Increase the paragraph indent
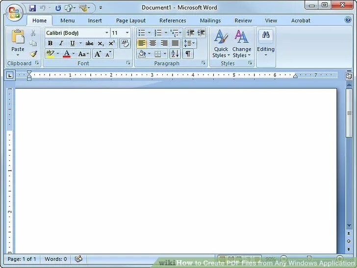The image size is (357, 268). tap(201, 33)
